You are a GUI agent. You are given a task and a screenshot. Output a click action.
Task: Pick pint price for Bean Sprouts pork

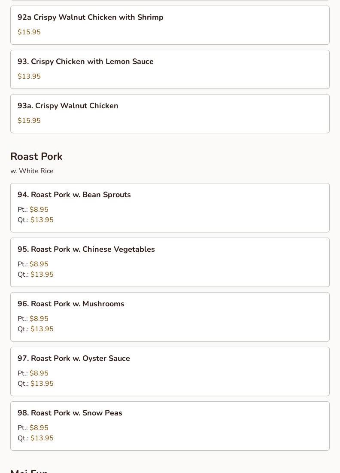33,209
